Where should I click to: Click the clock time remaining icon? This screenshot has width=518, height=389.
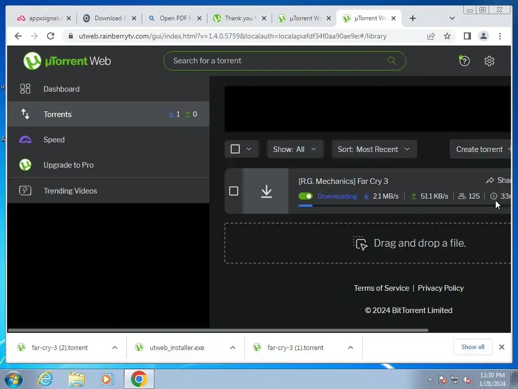tap(494, 196)
